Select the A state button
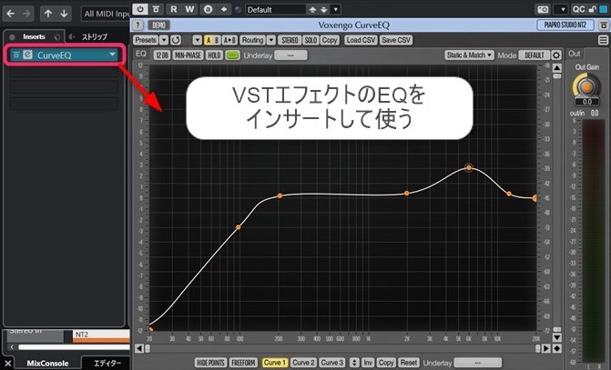611x370 pixels. pyautogui.click(x=209, y=40)
